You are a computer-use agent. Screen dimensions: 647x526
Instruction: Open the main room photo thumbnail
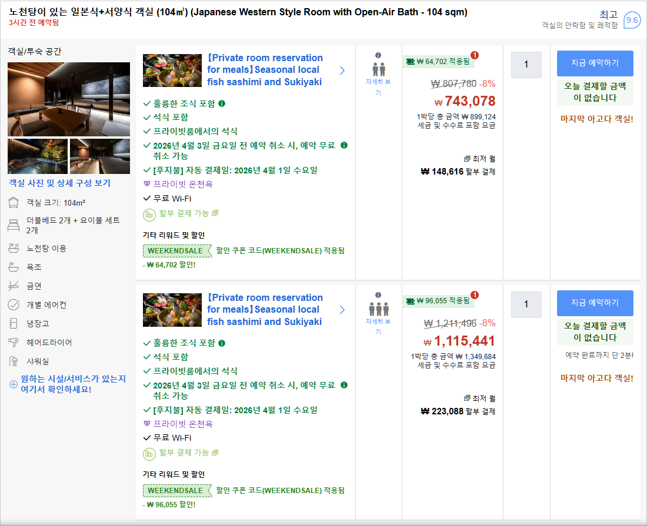point(68,99)
